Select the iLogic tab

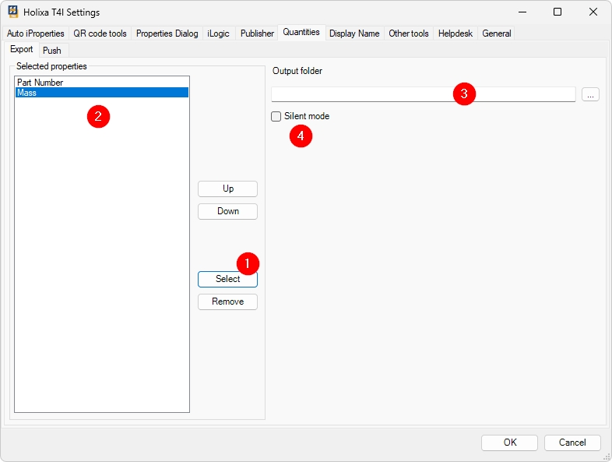pyautogui.click(x=219, y=34)
